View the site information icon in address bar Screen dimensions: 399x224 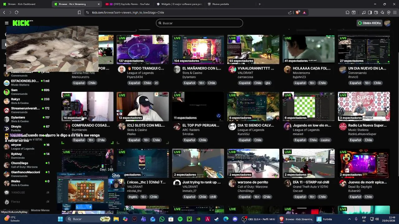point(87,12)
